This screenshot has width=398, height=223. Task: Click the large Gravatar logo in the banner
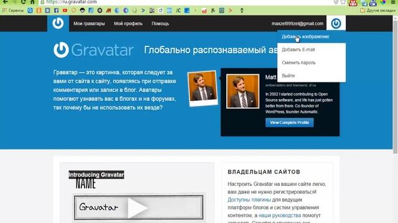[93, 50]
